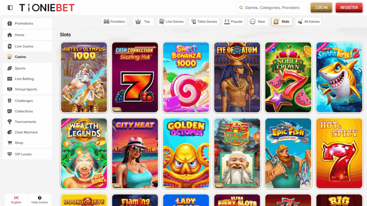Screen dimensions: 367x206
Task: Open the Promotions section via the gift icon
Action: 9,24
